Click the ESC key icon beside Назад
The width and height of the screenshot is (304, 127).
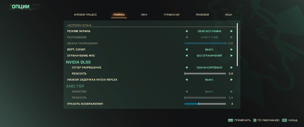284,120
